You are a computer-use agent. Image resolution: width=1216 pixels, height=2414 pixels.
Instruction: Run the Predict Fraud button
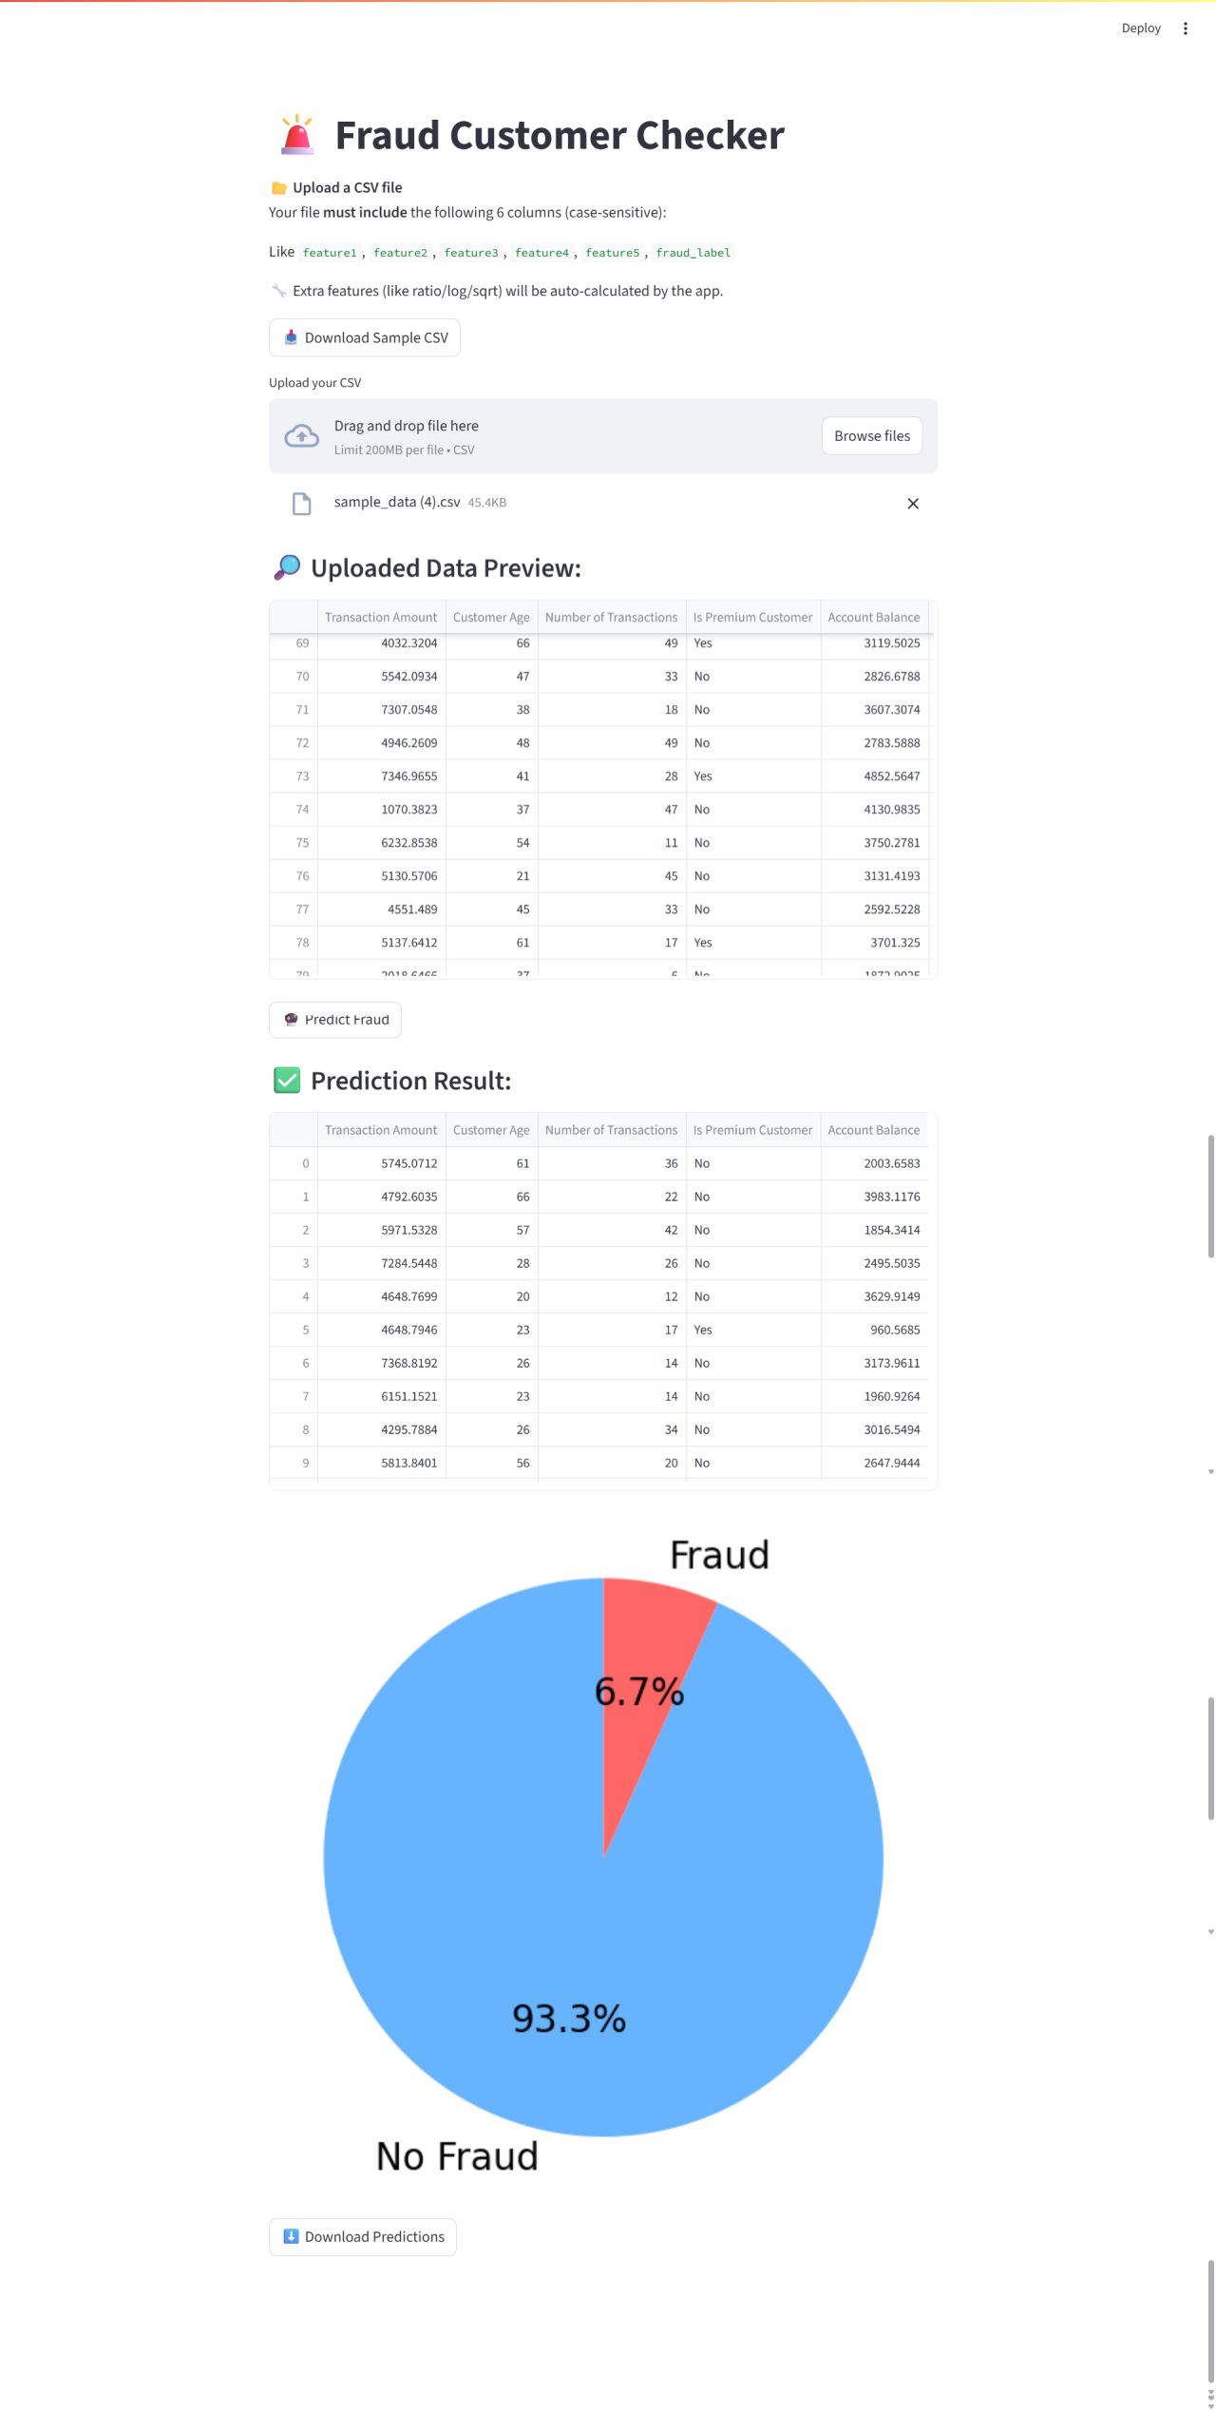pos(335,1020)
